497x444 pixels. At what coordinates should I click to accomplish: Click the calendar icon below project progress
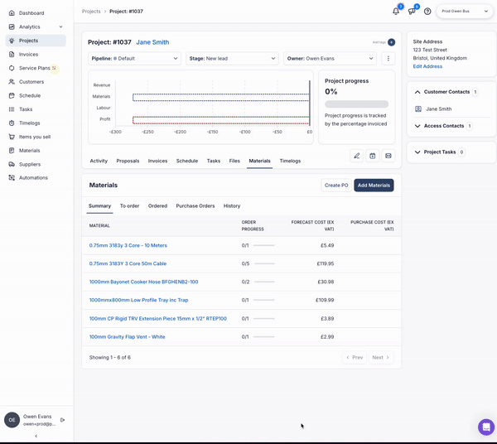pos(373,156)
